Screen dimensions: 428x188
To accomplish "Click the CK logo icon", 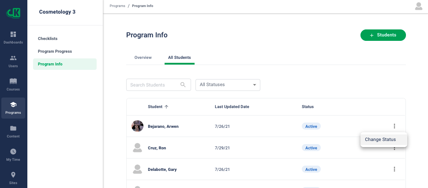I will [13, 12].
